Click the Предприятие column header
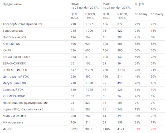166x133 pixels. [12, 4]
